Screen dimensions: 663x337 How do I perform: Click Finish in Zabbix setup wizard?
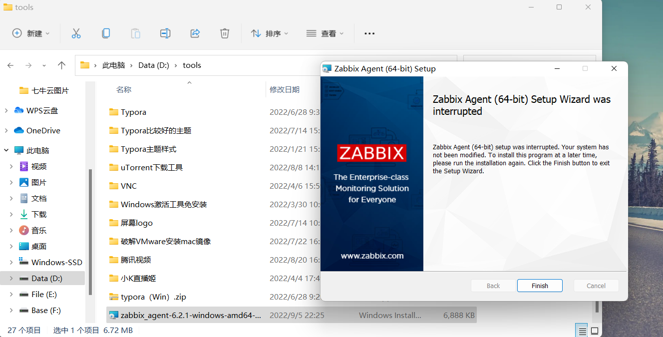tap(540, 286)
